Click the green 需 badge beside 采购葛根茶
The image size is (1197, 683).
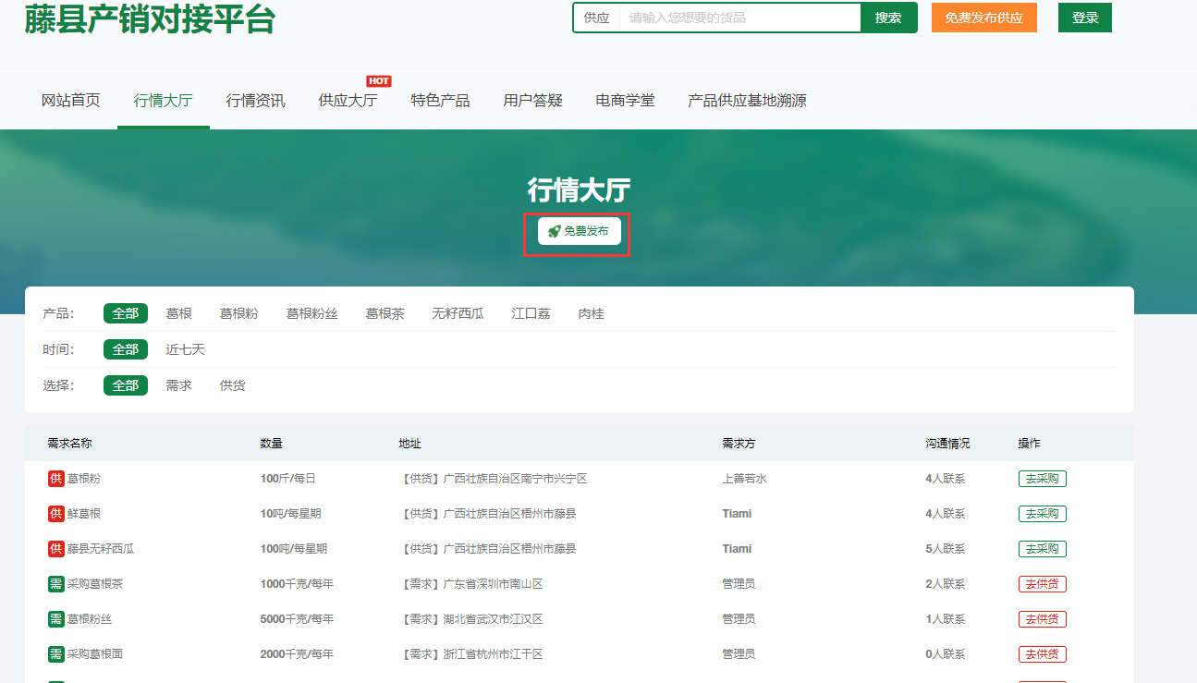tap(55, 584)
